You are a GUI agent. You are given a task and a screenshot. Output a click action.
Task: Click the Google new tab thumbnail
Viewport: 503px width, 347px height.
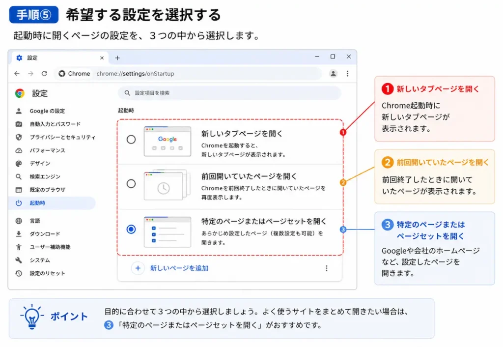(x=168, y=141)
